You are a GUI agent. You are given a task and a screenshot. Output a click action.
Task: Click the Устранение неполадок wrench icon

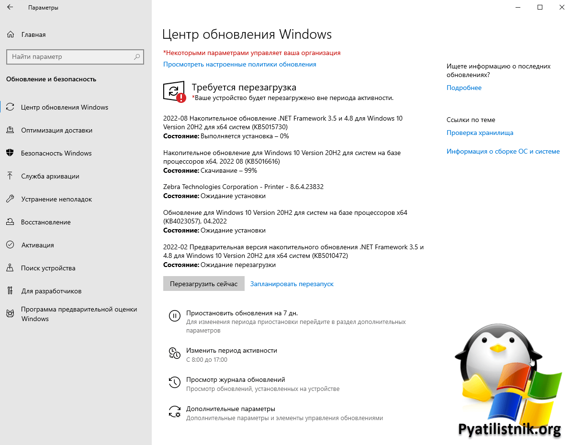[x=10, y=199]
